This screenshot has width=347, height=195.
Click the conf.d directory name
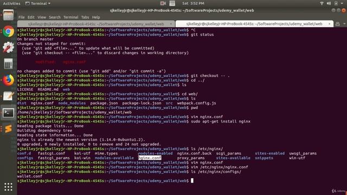click(24, 153)
